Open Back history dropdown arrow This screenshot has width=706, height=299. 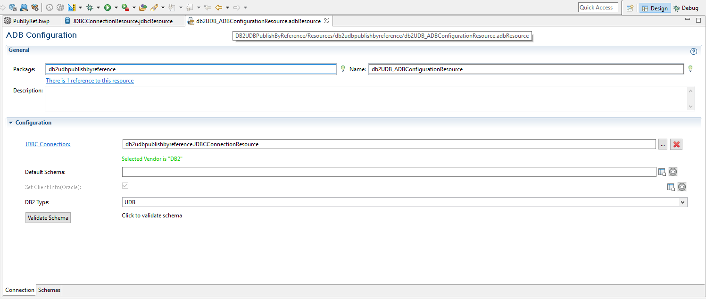[227, 8]
